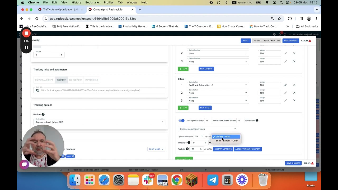Click bottom SAVE CHANGES button
Image resolution: width=338 pixels, height=190 pixels.
(293, 163)
